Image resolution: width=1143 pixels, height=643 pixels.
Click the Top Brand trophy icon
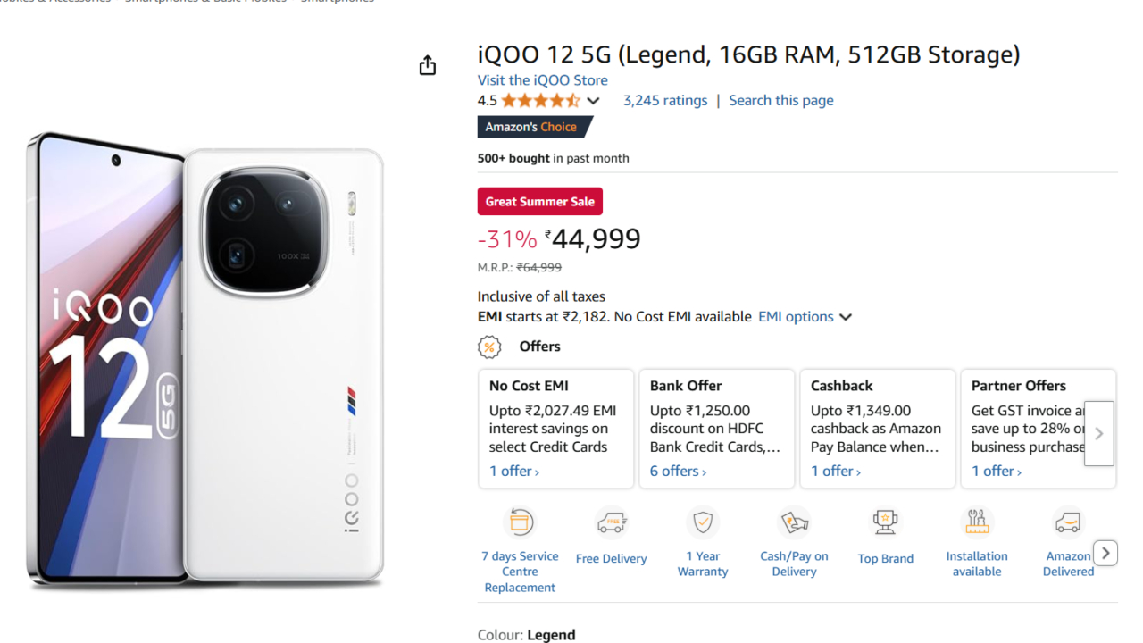click(885, 522)
